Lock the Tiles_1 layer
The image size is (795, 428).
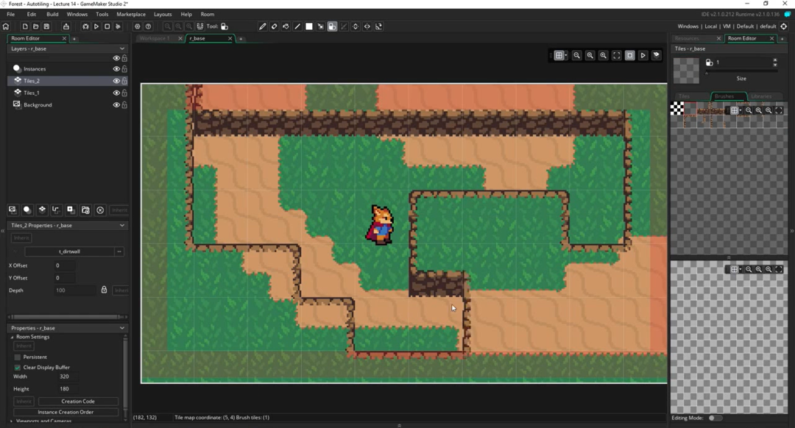click(x=124, y=93)
